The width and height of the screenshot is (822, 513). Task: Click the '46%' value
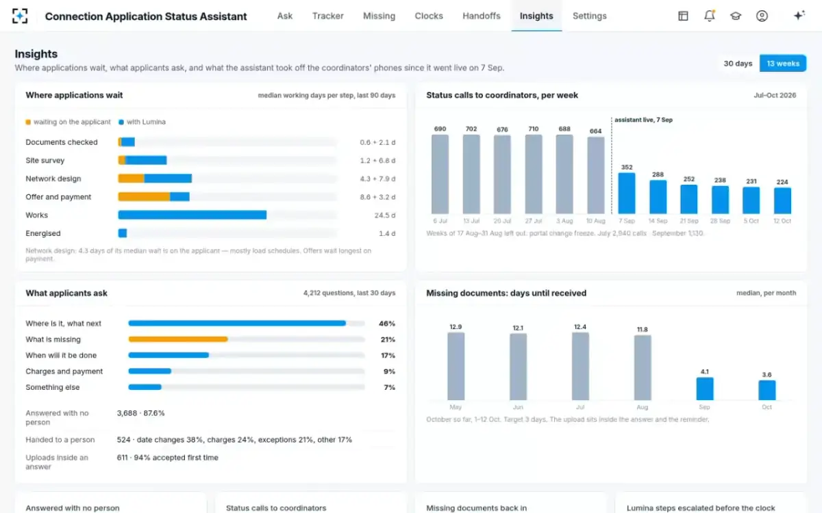[x=387, y=324]
